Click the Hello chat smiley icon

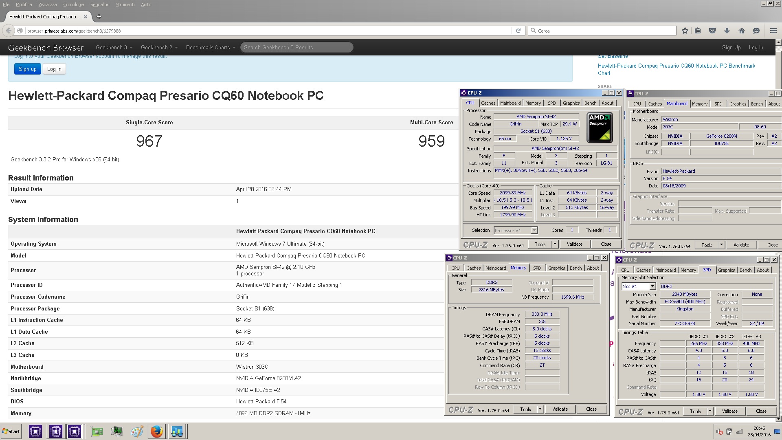coord(756,31)
